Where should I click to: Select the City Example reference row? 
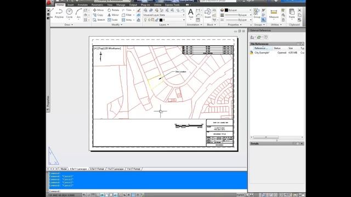[x=277, y=53]
